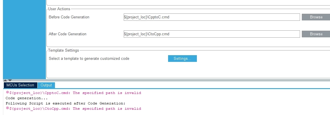Image resolution: width=330 pixels, height=115 pixels.
Task: Click the CpptoC.cmd invalid path error line
Action: coord(75,93)
